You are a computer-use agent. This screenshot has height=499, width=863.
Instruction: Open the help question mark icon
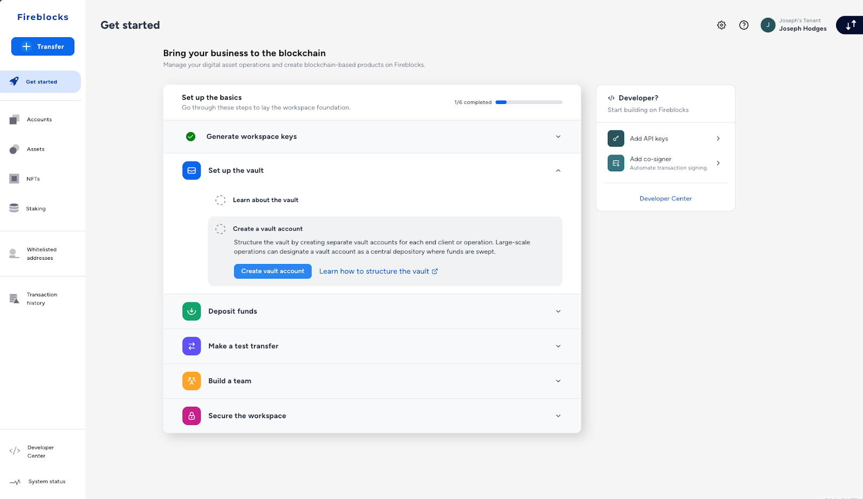(x=744, y=25)
